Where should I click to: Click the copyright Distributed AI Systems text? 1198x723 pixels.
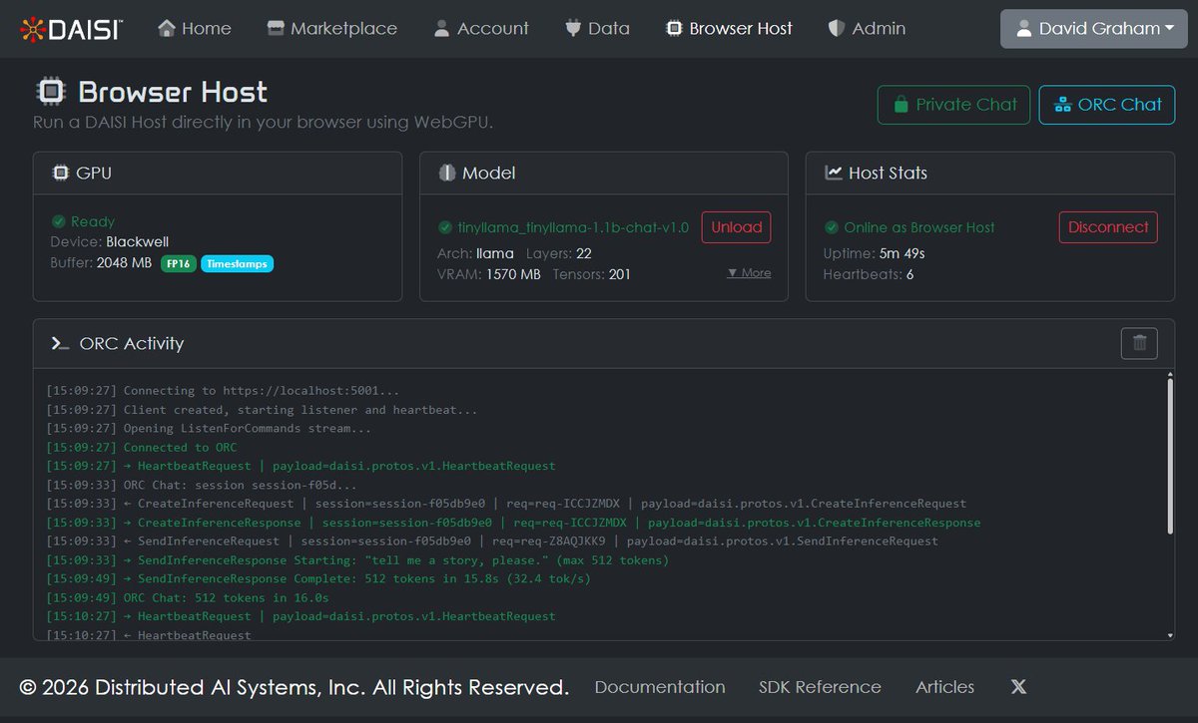tap(295, 687)
